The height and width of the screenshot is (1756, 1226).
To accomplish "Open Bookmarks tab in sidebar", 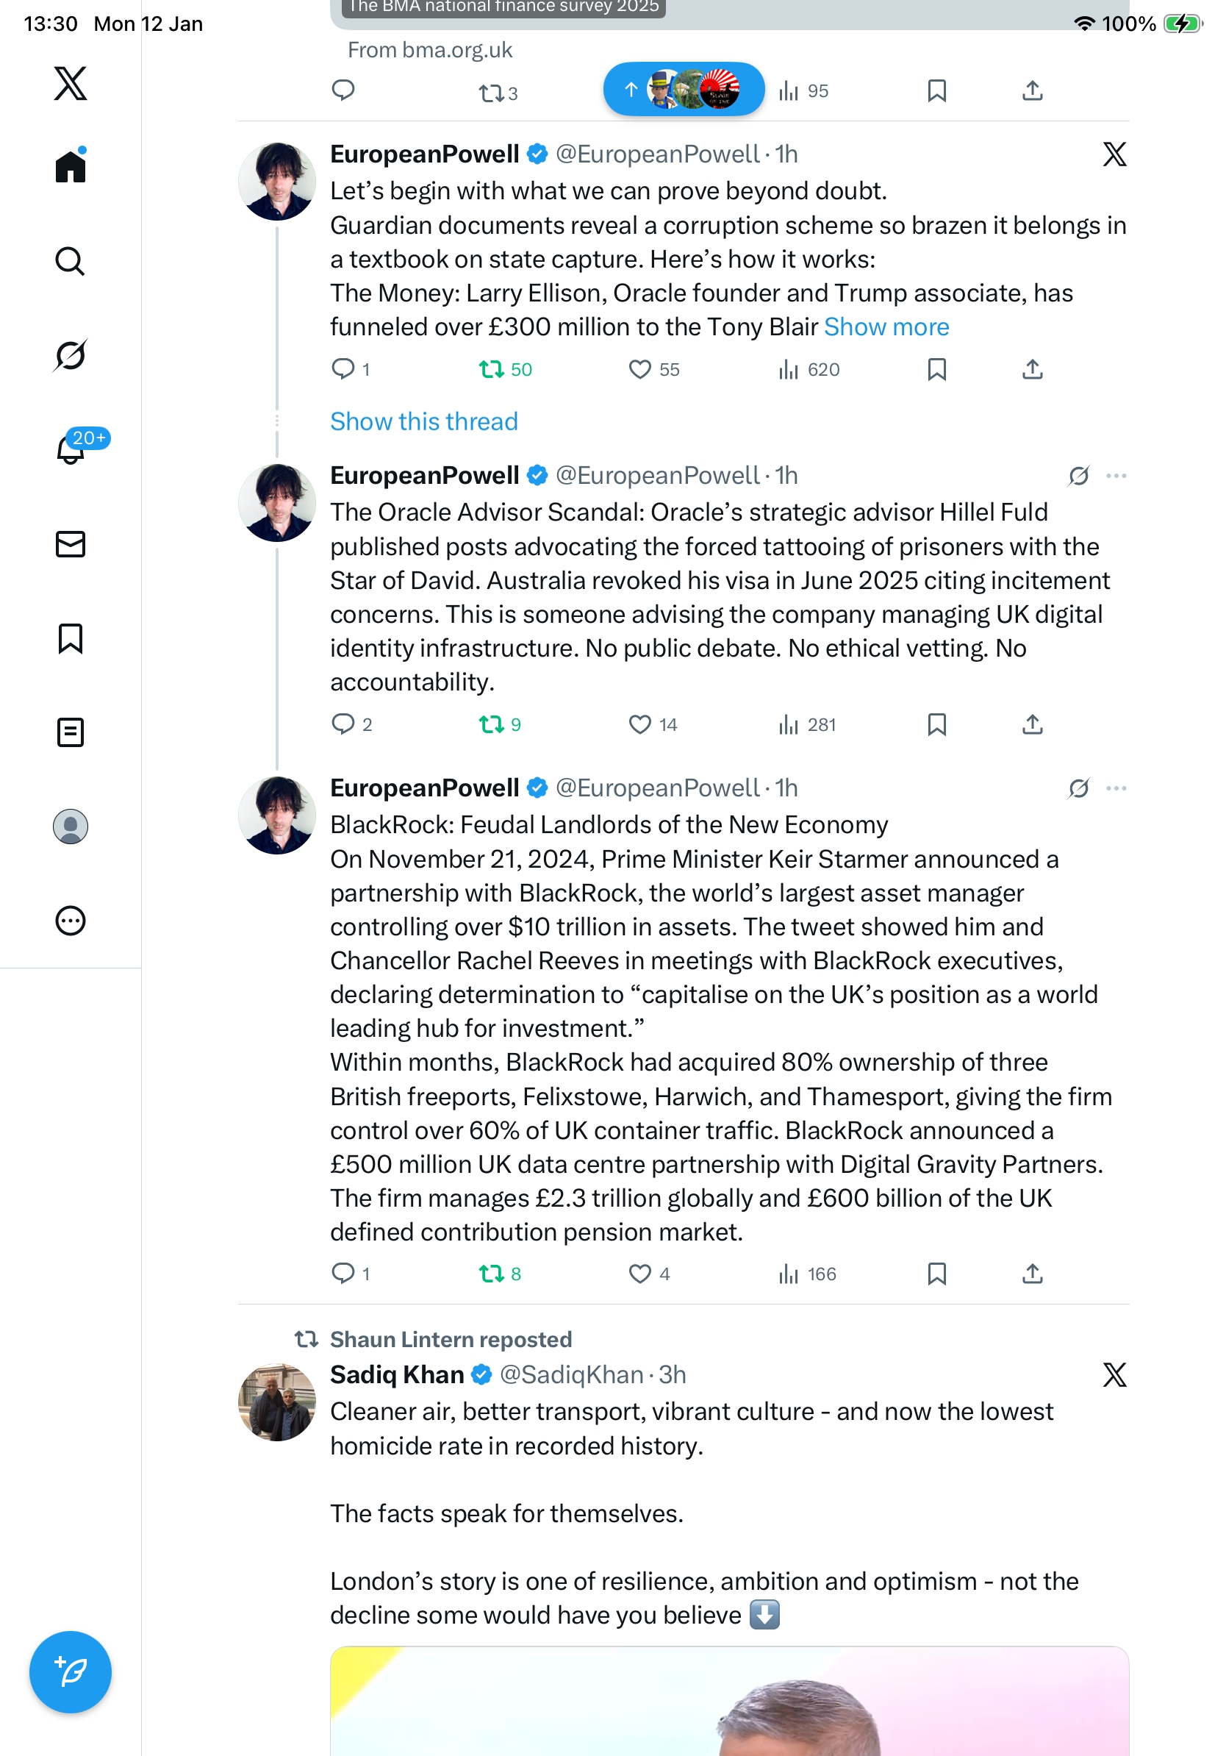I will pyautogui.click(x=71, y=638).
